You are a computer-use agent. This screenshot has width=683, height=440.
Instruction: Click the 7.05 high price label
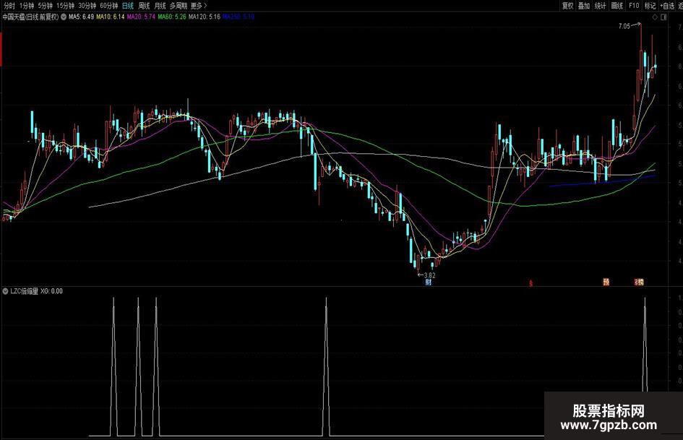[624, 26]
